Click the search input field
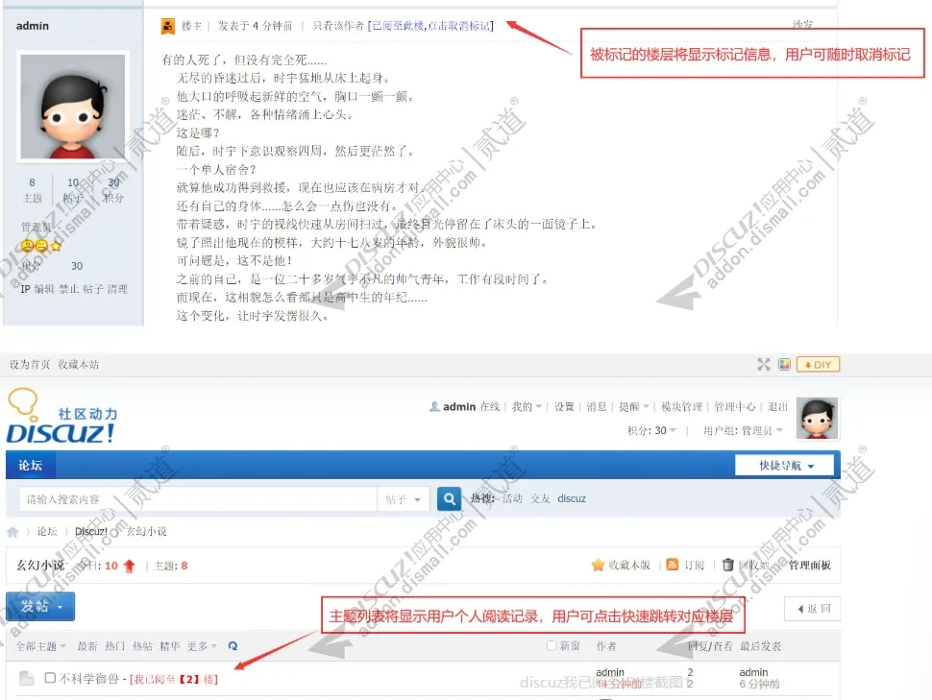The image size is (932, 700). tap(197, 499)
